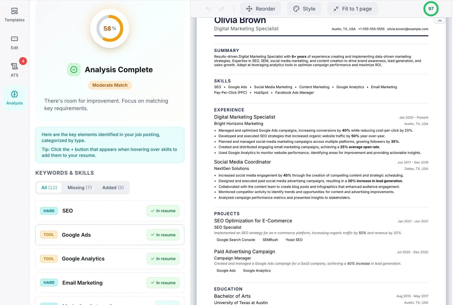This screenshot has height=305, width=454.
Task: Click the PROJECTS section heading
Action: pyautogui.click(x=227, y=214)
